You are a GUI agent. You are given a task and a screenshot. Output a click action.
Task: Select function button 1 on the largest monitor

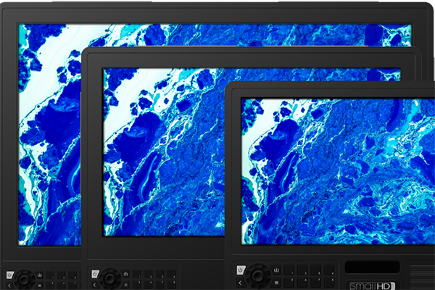tap(50, 275)
